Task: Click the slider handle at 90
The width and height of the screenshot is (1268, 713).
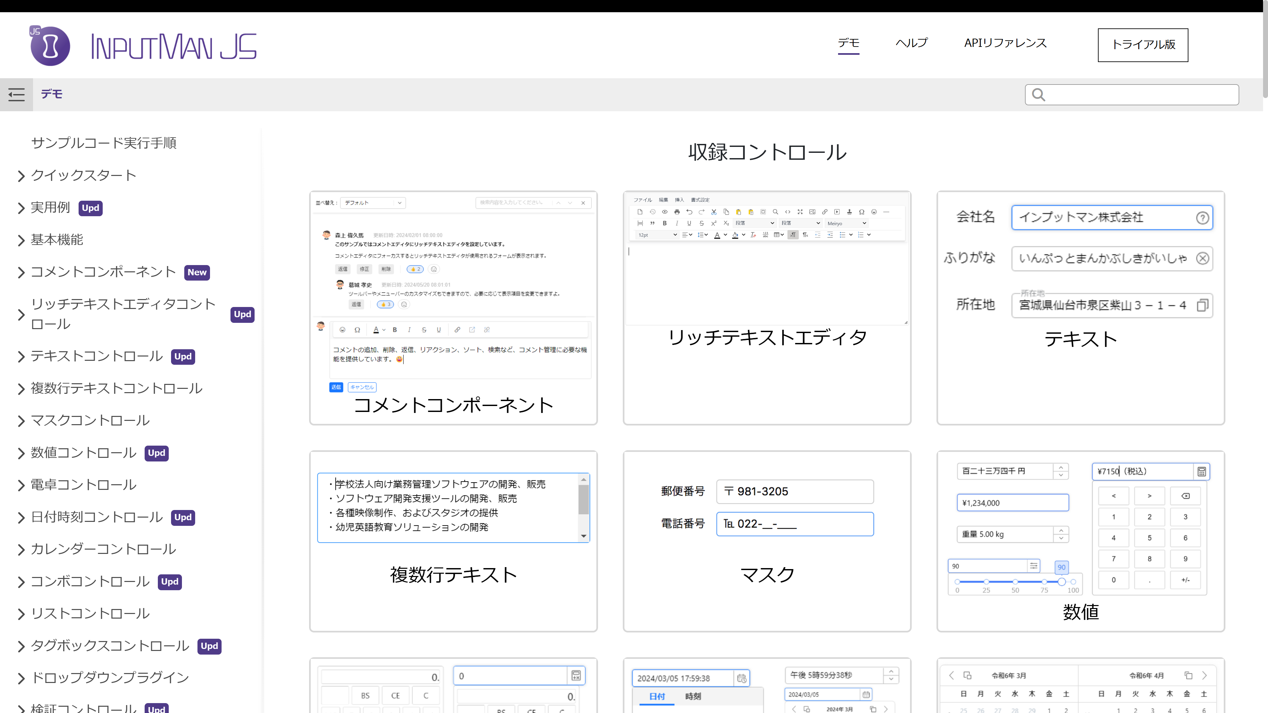Action: [1062, 582]
